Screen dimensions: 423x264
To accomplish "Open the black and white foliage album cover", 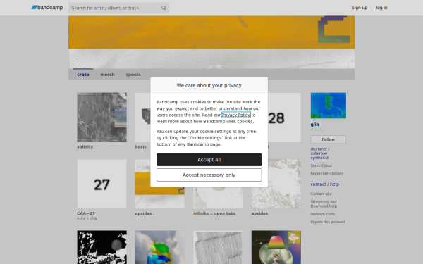I will [102, 247].
